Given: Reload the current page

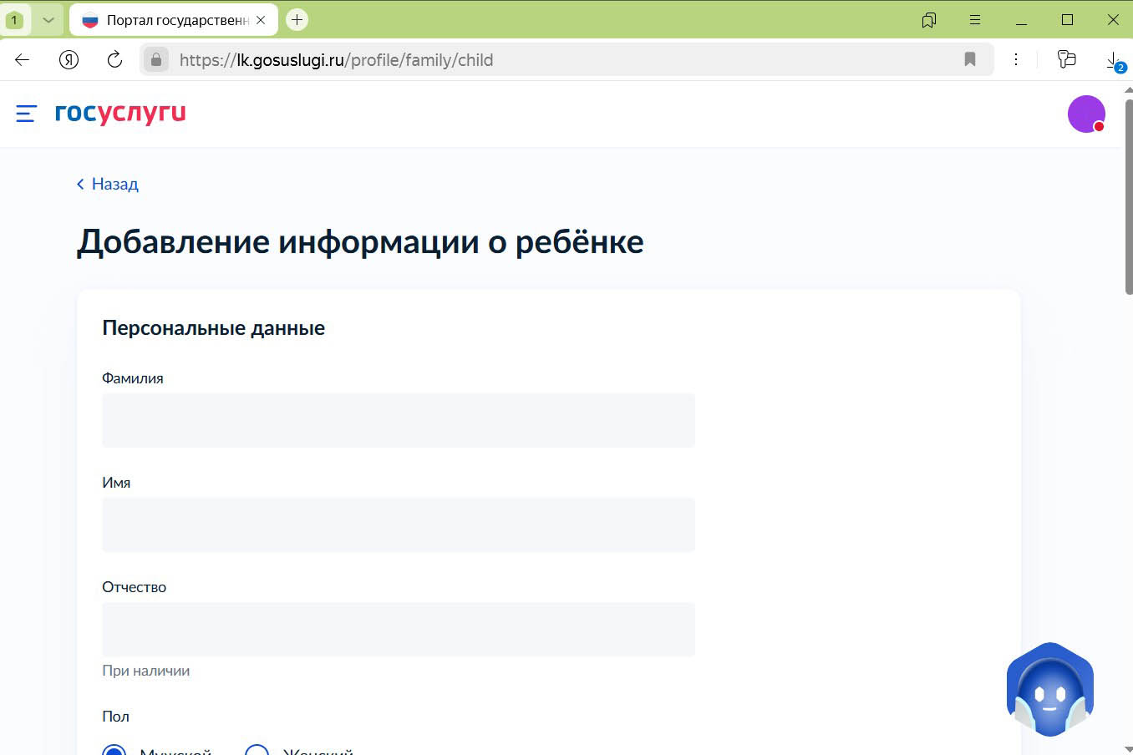Looking at the screenshot, I should [x=114, y=59].
